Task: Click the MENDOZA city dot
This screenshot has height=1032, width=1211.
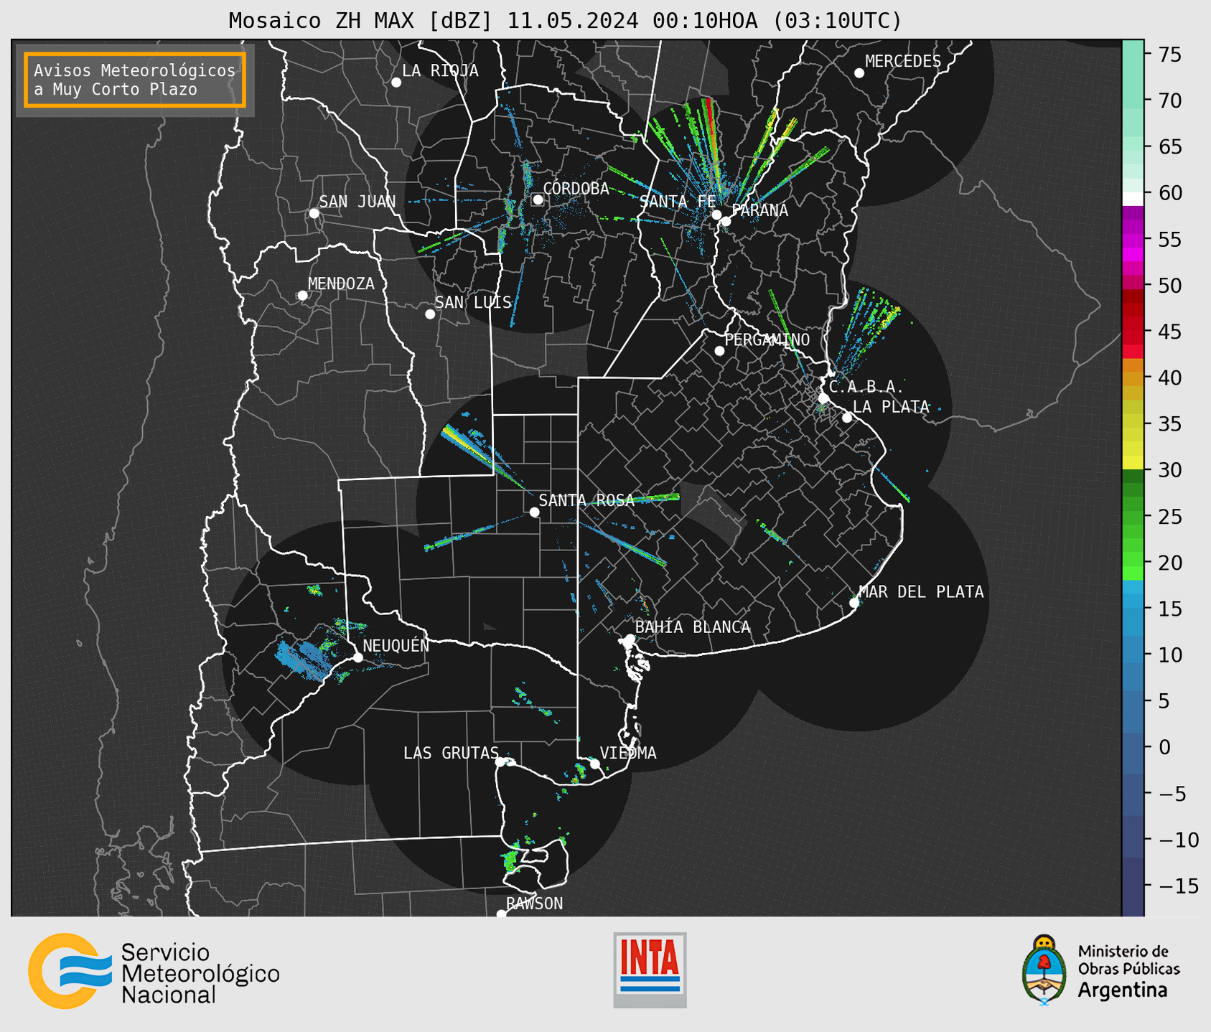Action: (x=302, y=296)
